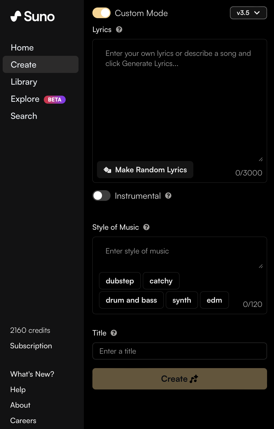Disable the Custom Mode toggle

point(101,13)
